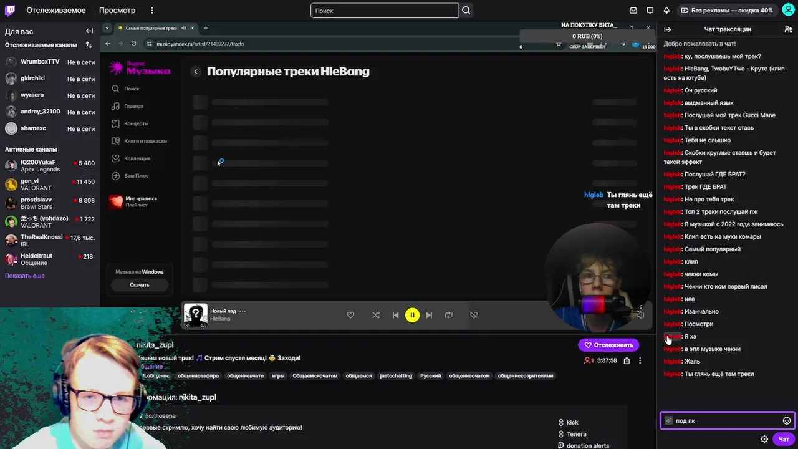798x449 pixels.
Task: Click Без рекламы — скидка 40% button
Action: pos(727,11)
